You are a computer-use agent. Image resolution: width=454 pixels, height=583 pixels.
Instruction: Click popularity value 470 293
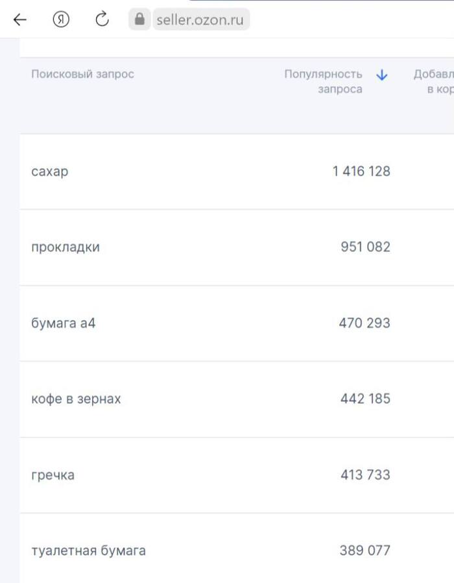pos(364,323)
